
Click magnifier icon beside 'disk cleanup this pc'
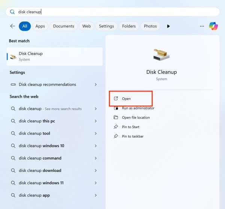click(x=13, y=121)
